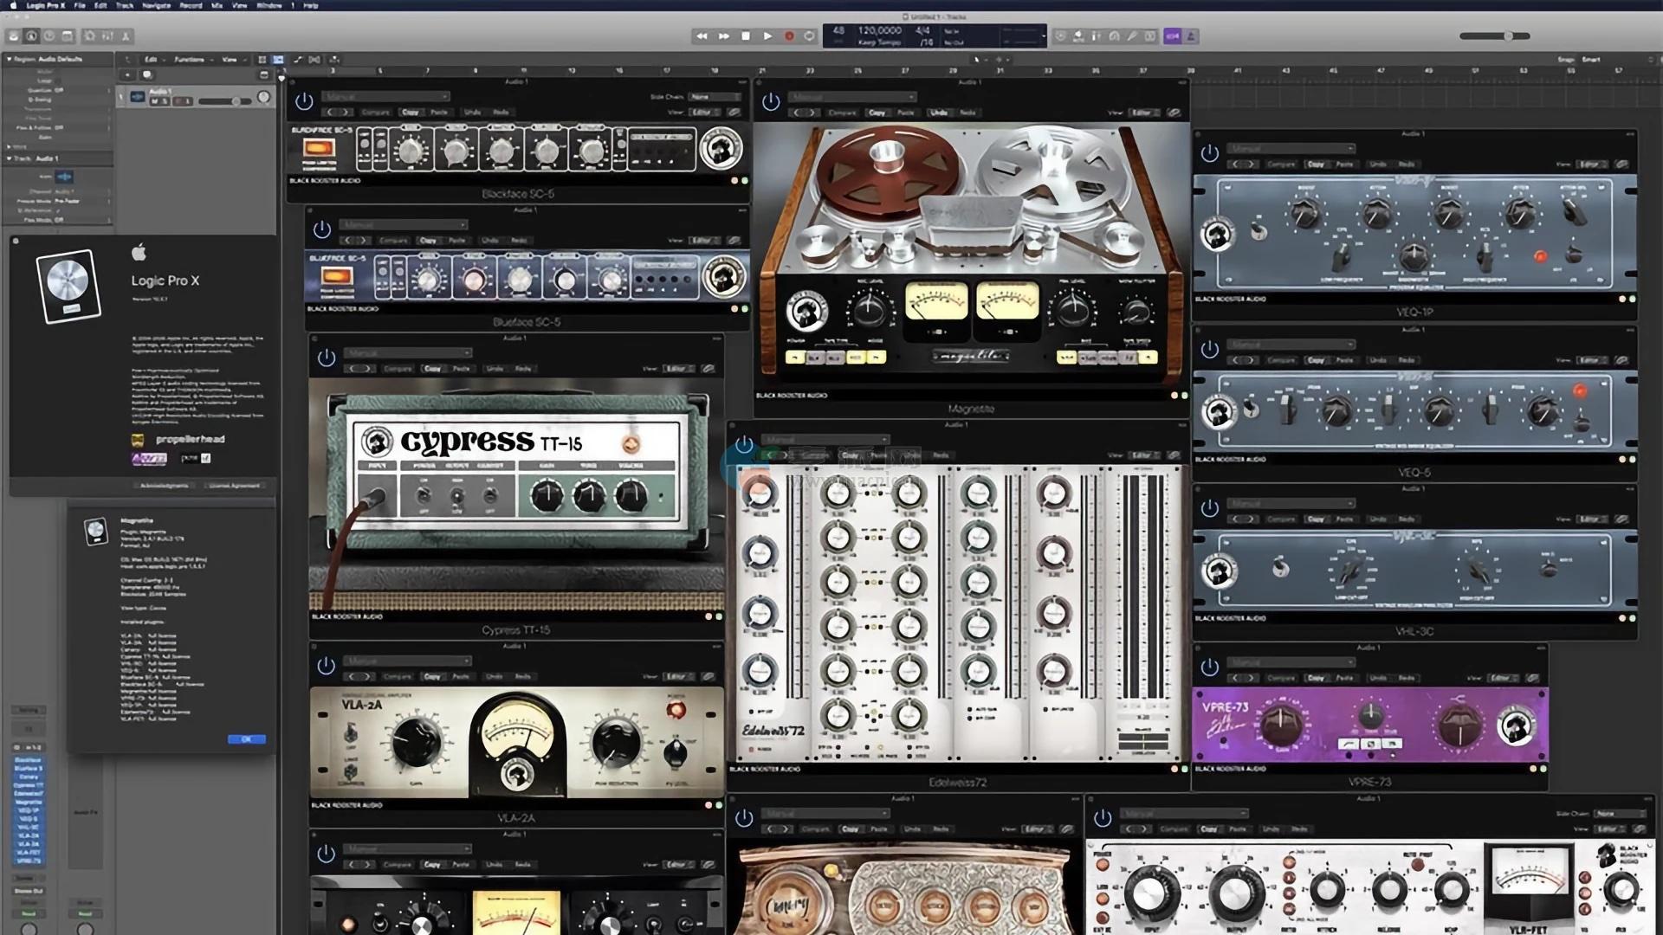
Task: Click the License Agreement button in About window
Action: [234, 486]
